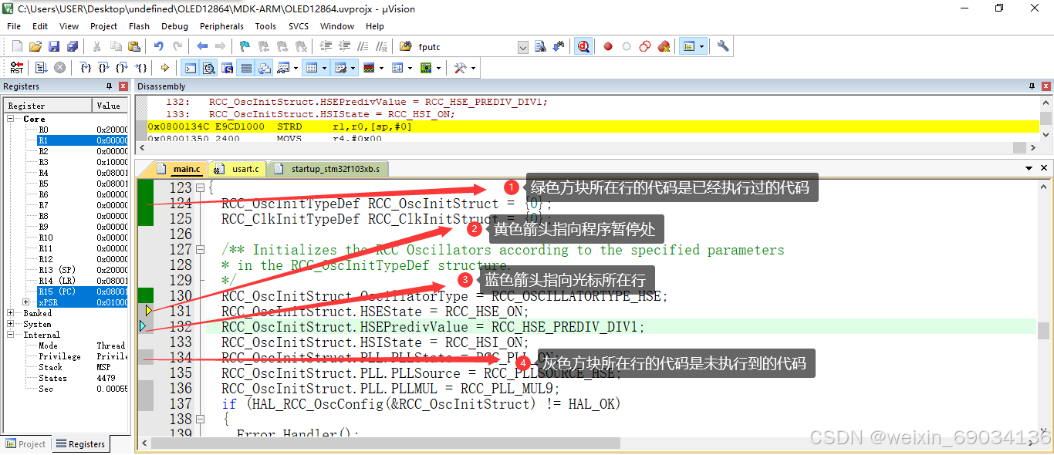Image resolution: width=1054 pixels, height=455 pixels.
Task: Pin the Registers panel with autohide pin
Action: coord(109,86)
